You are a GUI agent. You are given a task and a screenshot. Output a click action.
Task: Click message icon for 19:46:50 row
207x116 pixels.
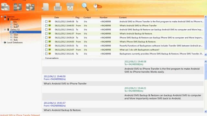49,25
